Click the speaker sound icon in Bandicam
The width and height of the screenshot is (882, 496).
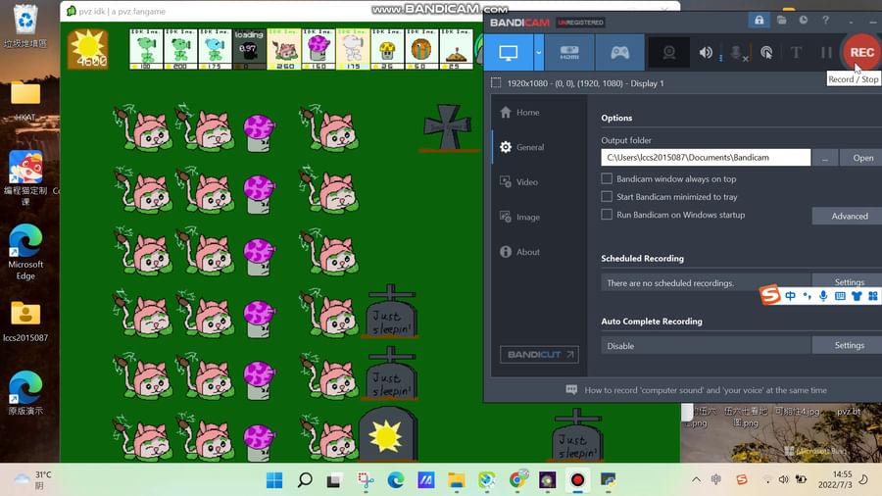pos(706,53)
